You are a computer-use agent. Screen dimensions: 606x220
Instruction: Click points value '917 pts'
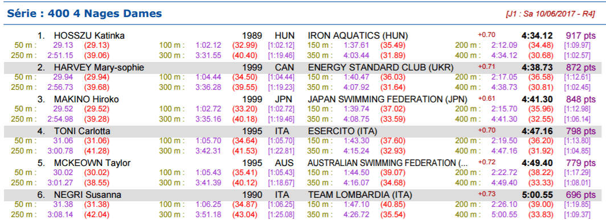click(x=581, y=36)
